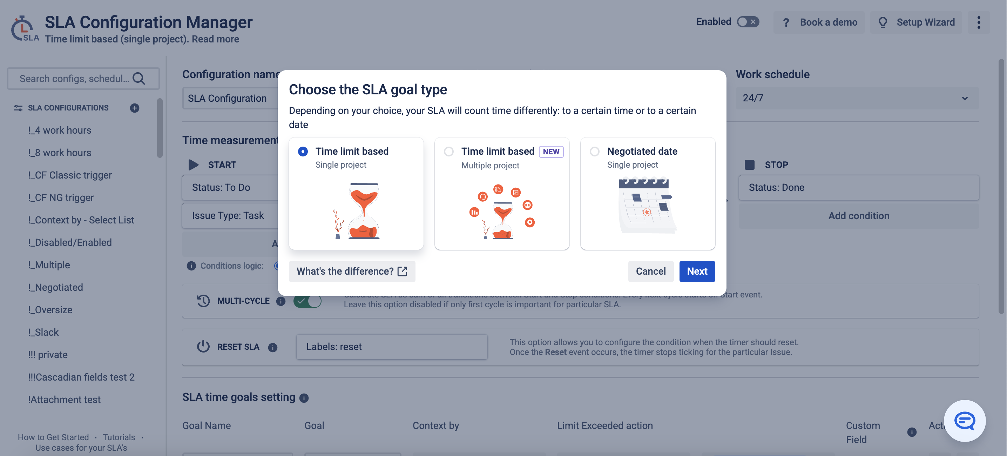
Task: Click the add SLA configuration plus icon
Action: (x=135, y=108)
